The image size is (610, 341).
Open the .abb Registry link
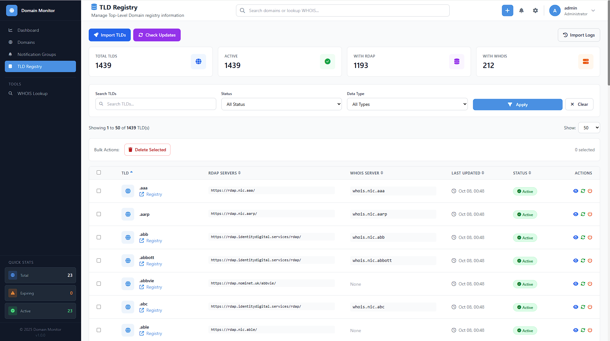click(154, 241)
